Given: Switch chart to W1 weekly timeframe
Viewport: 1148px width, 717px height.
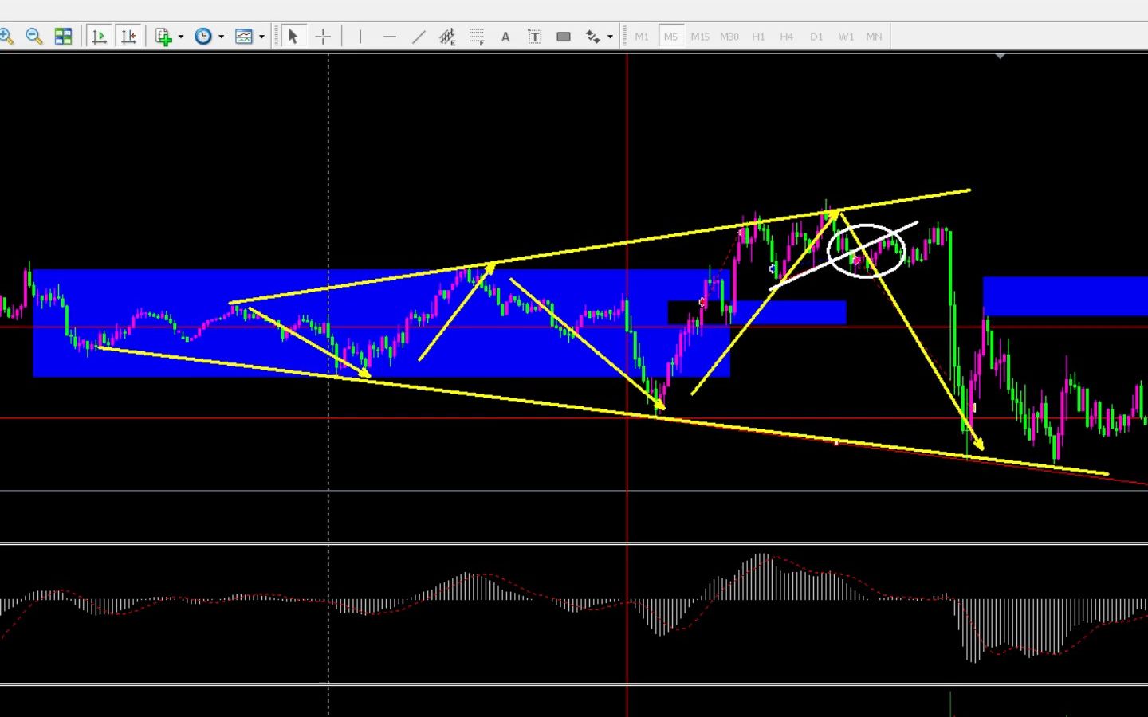Looking at the screenshot, I should pos(846,37).
